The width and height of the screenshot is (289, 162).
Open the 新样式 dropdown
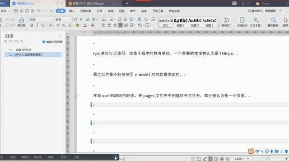pyautogui.click(x=227, y=22)
